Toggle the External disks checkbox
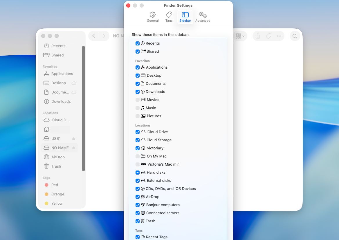The width and height of the screenshot is (339, 240). (x=138, y=181)
